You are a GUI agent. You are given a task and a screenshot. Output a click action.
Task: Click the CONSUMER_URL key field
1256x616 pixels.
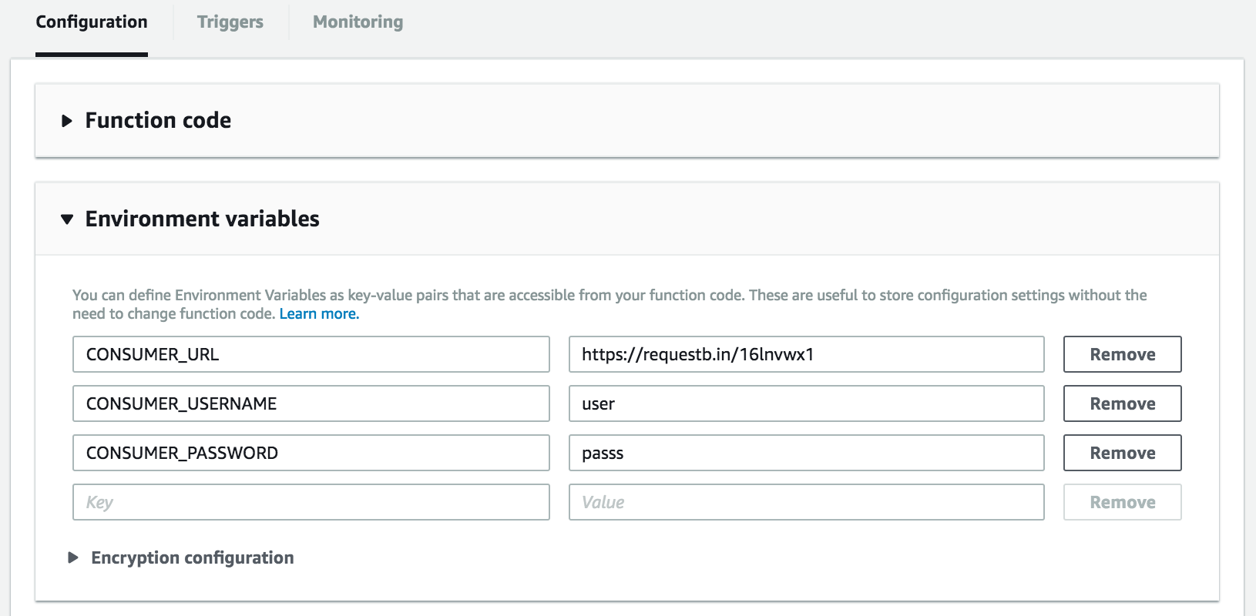[311, 354]
